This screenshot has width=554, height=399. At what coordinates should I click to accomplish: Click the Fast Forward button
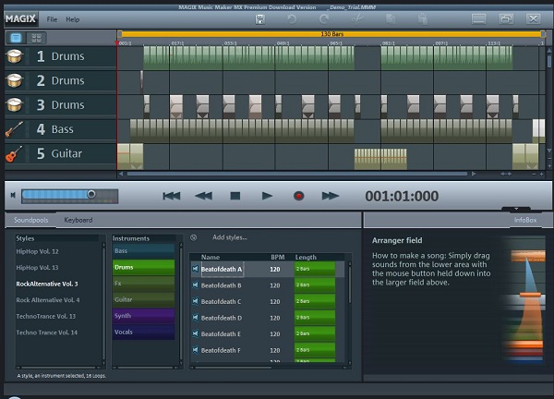[x=330, y=196]
